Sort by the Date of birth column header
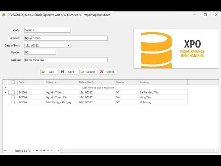This screenshot has height=166, width=221. point(97,82)
